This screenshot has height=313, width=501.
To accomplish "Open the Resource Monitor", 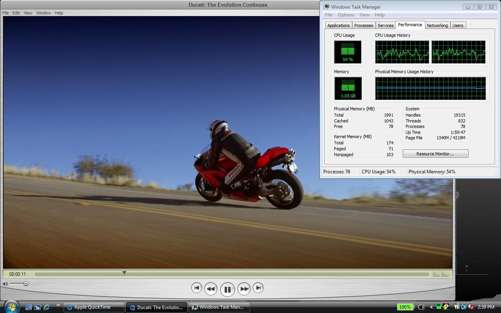I will [435, 154].
